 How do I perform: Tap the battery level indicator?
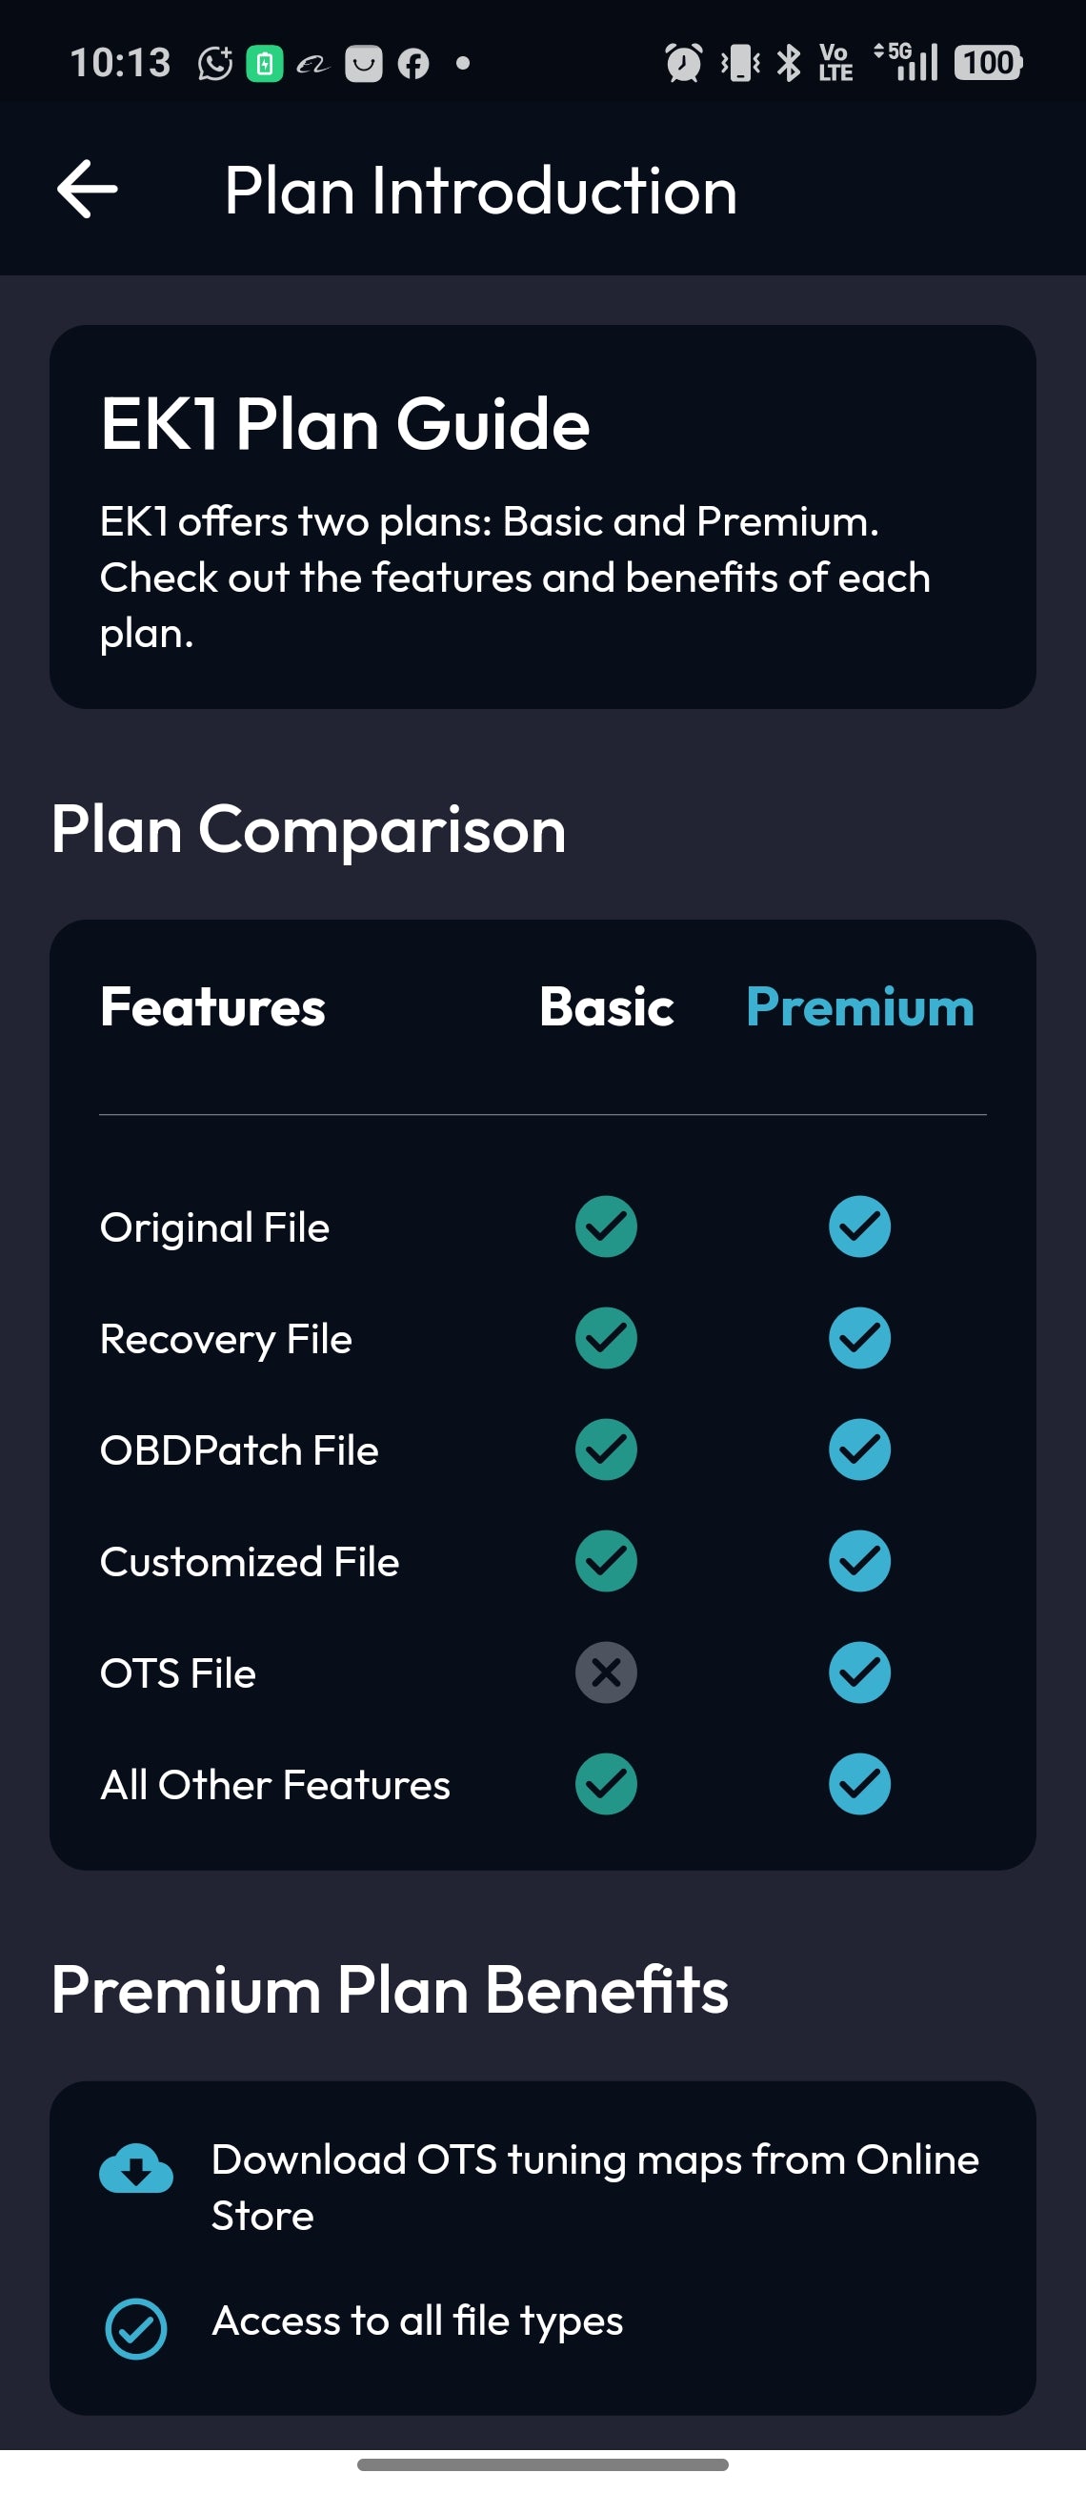pyautogui.click(x=987, y=64)
